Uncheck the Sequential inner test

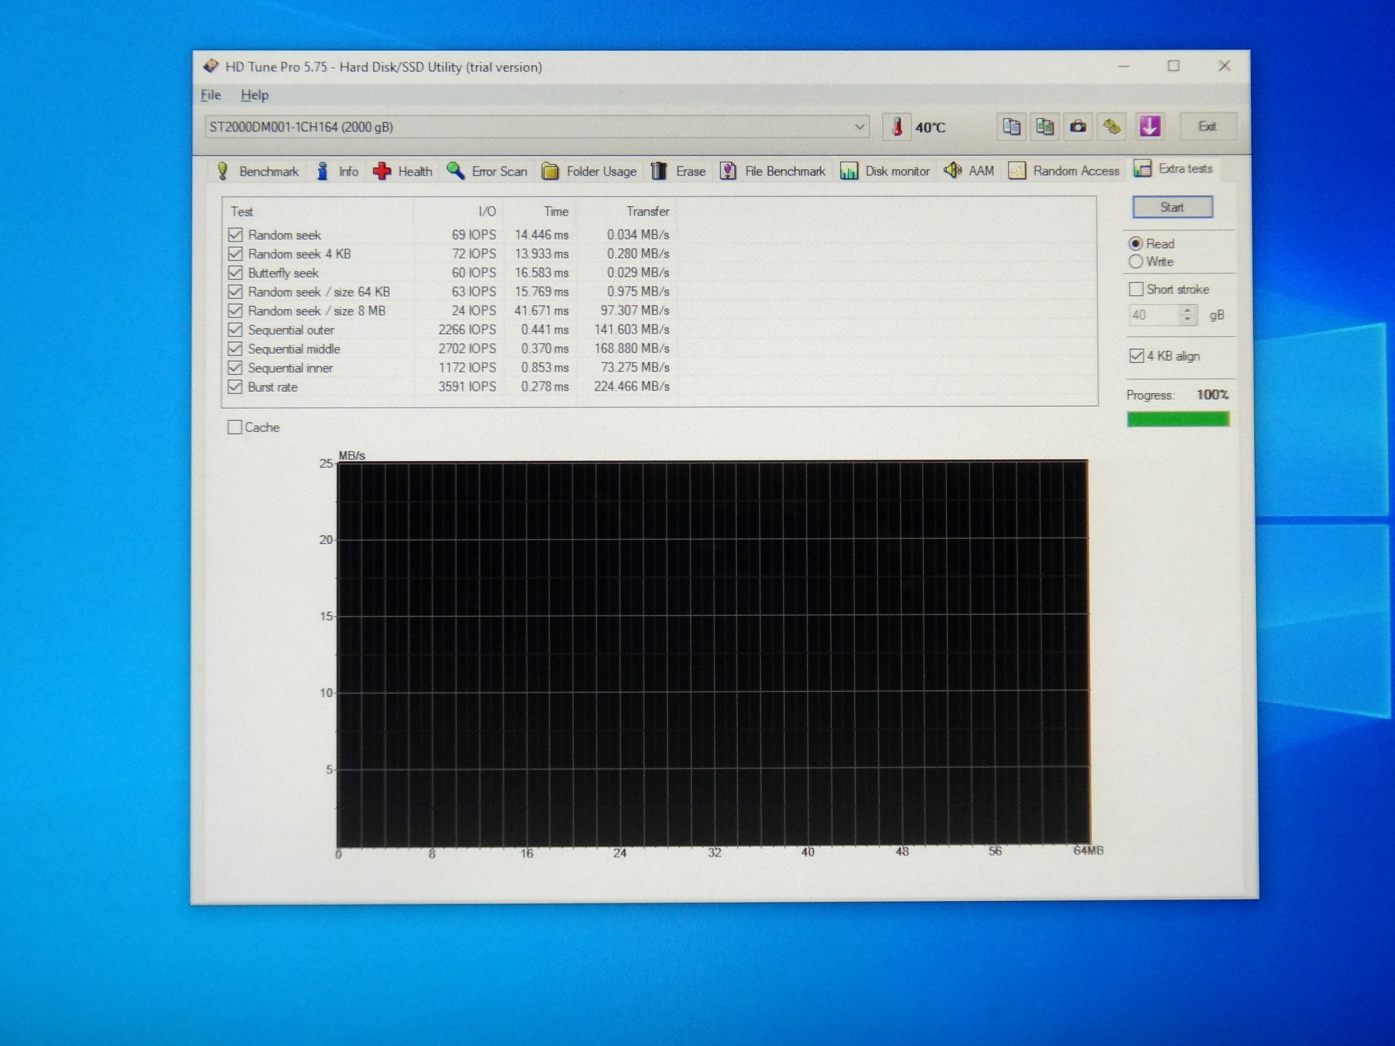point(235,367)
